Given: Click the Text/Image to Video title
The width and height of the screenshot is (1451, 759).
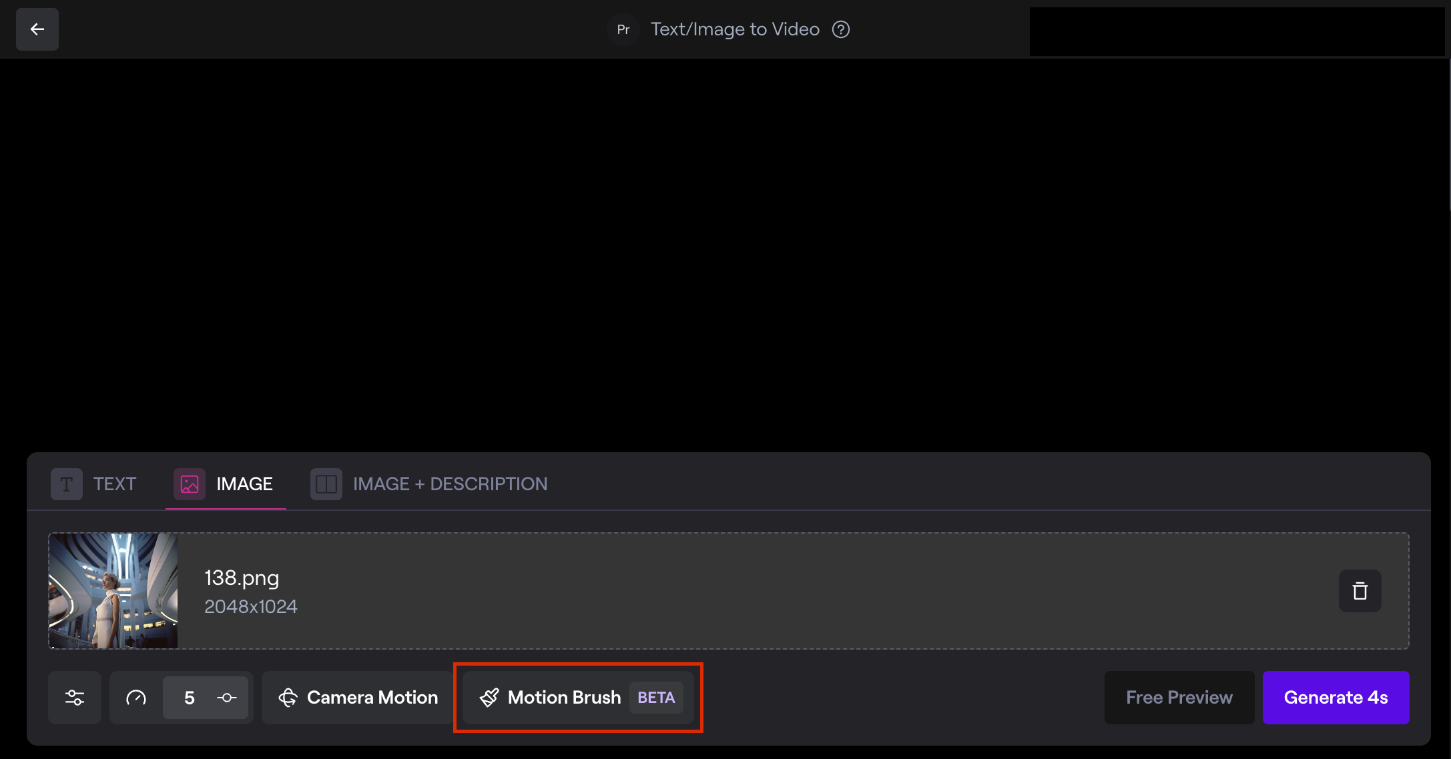Looking at the screenshot, I should click(x=735, y=29).
